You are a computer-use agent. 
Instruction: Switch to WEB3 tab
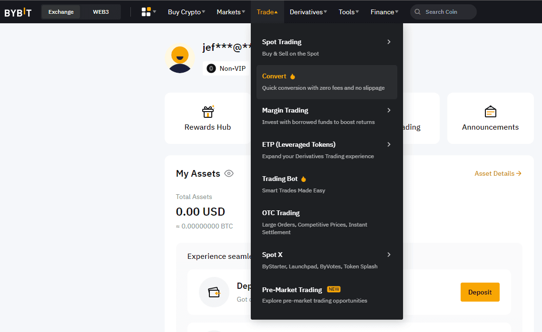click(100, 12)
